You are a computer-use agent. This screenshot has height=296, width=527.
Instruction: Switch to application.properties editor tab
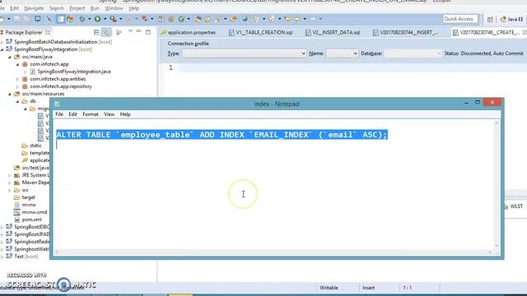click(x=189, y=33)
